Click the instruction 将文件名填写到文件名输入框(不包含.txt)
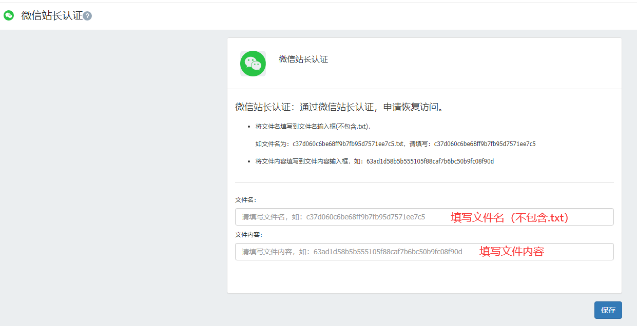The width and height of the screenshot is (637, 326). tap(313, 126)
